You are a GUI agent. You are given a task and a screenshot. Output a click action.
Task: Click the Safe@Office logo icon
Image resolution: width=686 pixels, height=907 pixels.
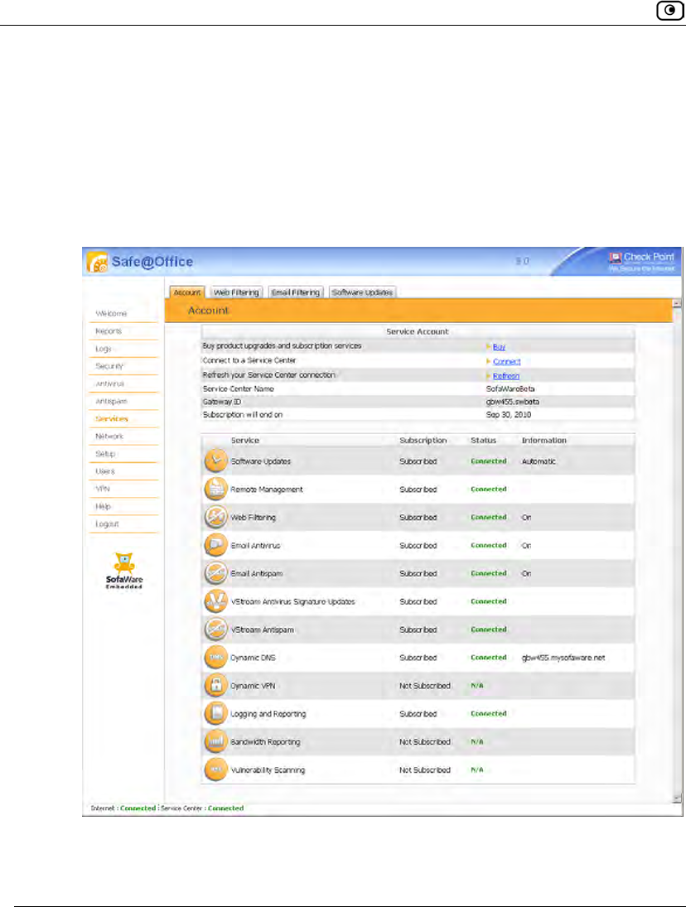click(x=97, y=262)
